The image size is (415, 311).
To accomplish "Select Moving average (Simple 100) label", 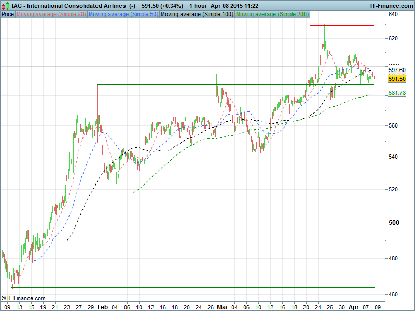I will (197, 14).
